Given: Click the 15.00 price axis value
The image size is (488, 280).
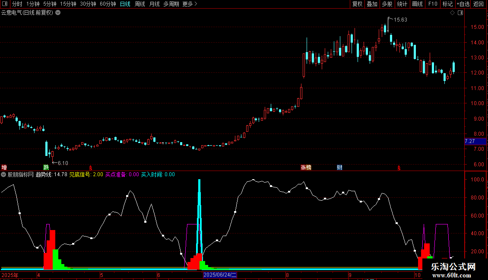Looking at the screenshot, I should coord(477,27).
